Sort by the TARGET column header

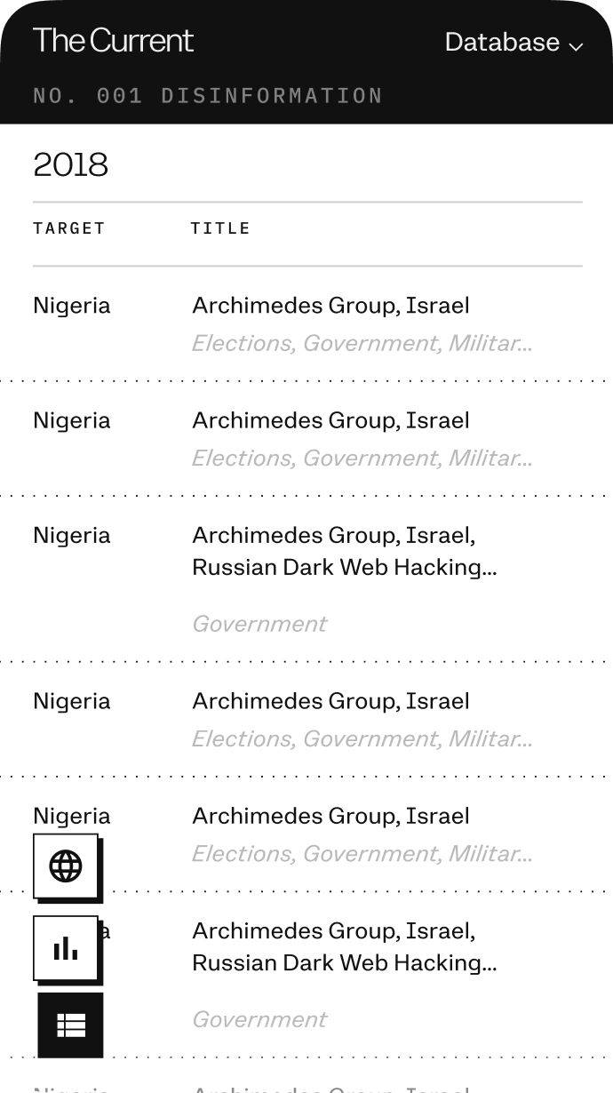[69, 228]
